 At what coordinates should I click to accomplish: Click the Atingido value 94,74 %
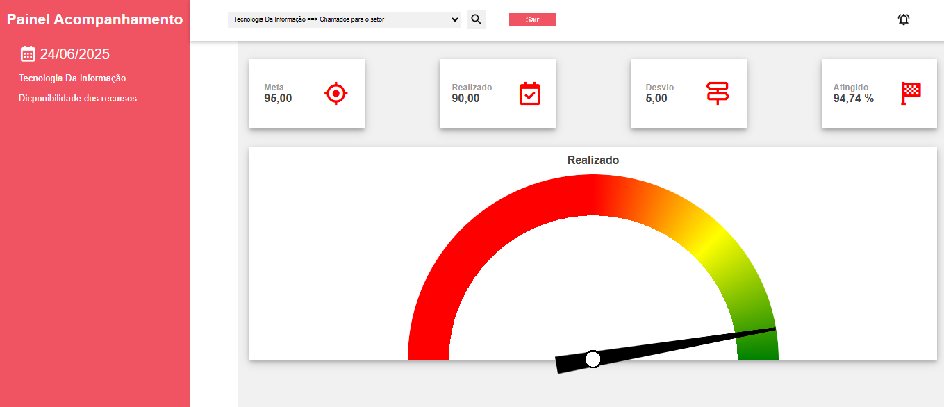coord(853,99)
